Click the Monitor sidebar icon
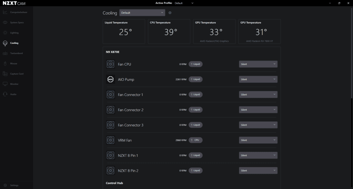Image resolution: width=353 pixels, height=189 pixels. pos(5,84)
